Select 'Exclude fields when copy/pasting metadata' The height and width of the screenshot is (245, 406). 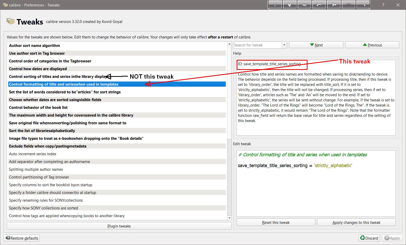point(117,146)
